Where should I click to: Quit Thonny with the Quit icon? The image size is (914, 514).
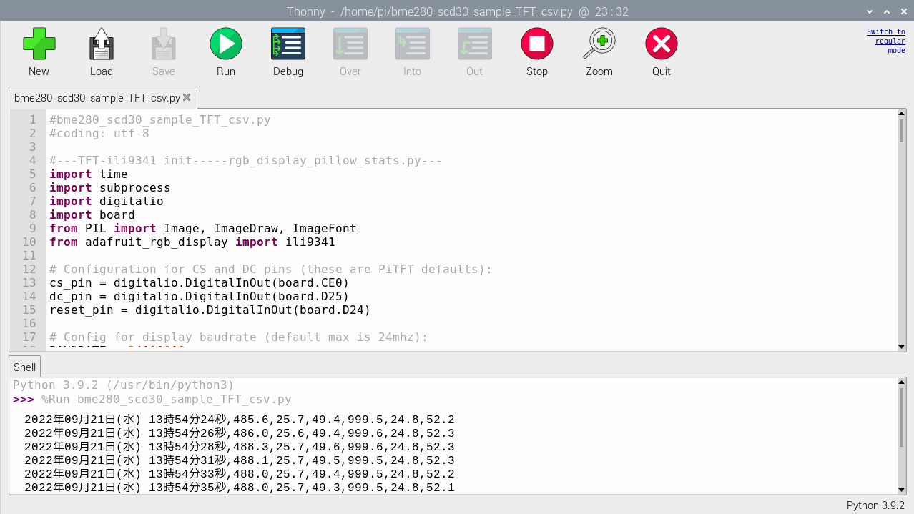click(661, 44)
